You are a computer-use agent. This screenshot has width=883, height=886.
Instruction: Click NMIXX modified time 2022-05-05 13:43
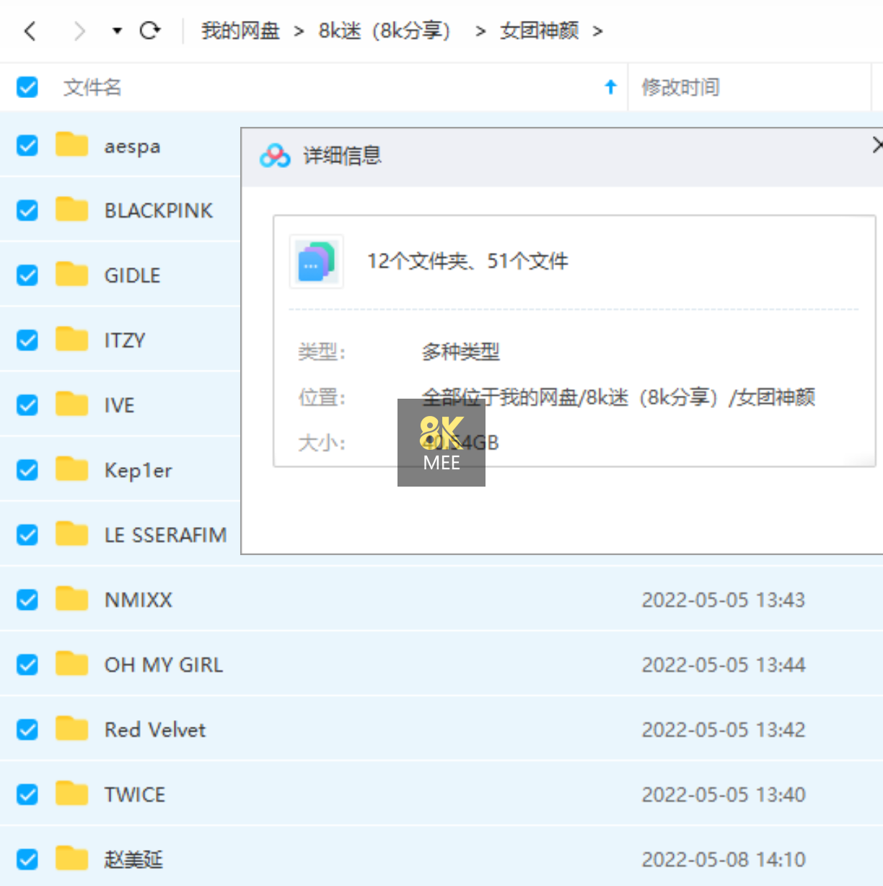pos(724,600)
